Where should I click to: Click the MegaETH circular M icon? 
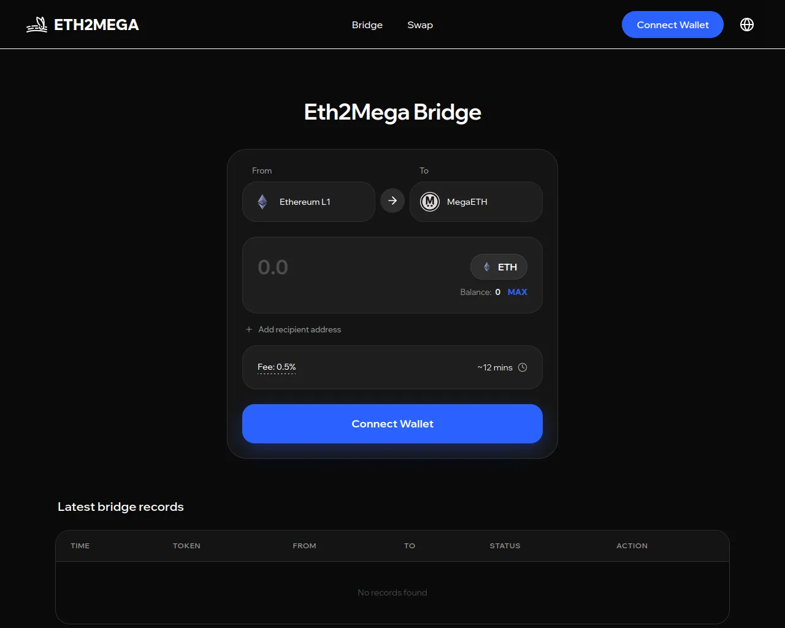[x=430, y=202]
